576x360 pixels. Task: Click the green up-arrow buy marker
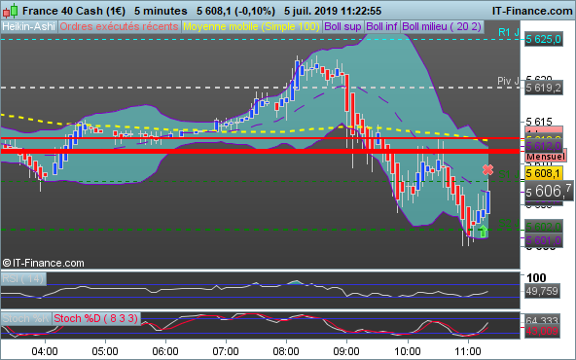[483, 231]
